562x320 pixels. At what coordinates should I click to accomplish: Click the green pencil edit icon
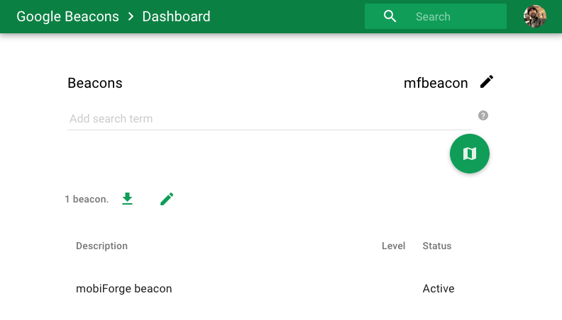167,199
